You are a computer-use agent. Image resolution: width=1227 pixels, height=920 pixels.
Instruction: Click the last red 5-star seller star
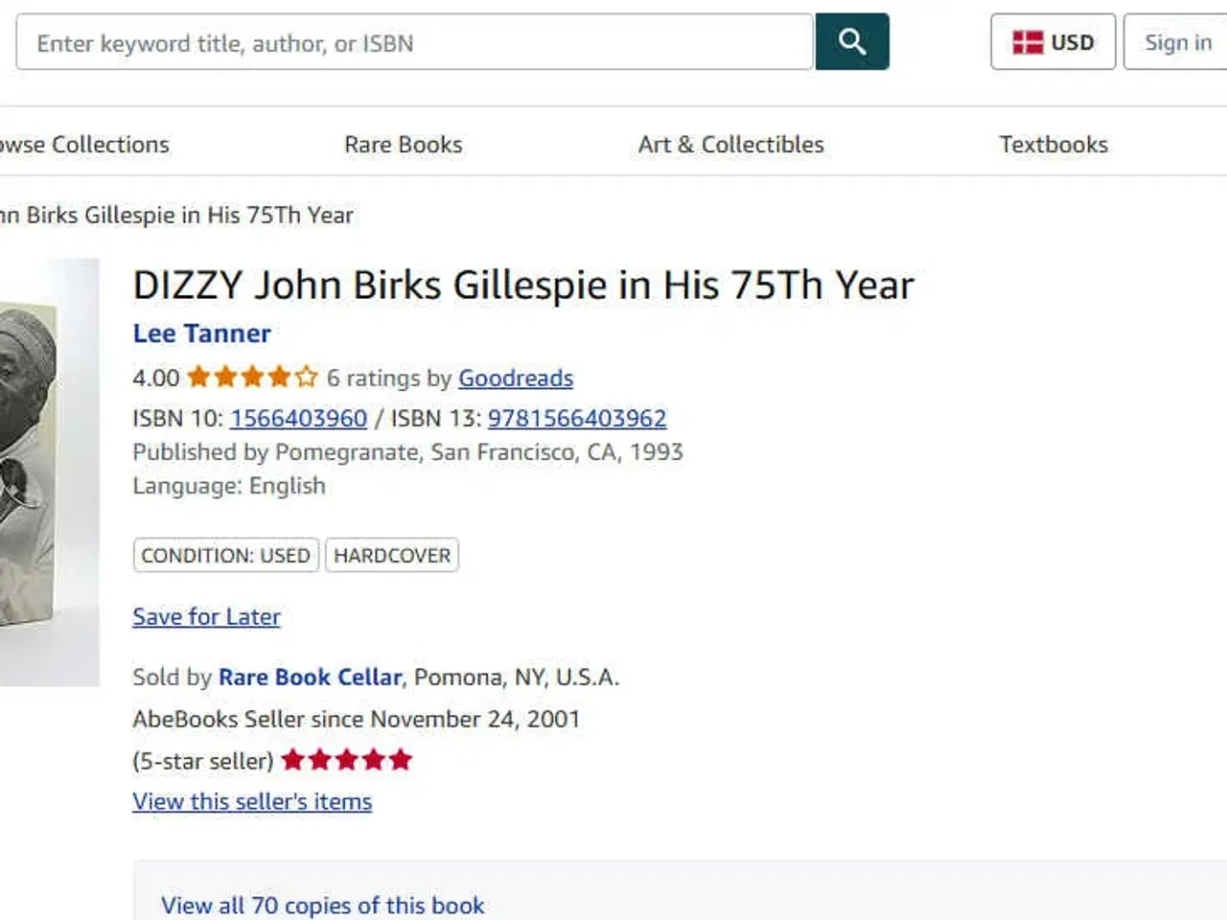400,760
